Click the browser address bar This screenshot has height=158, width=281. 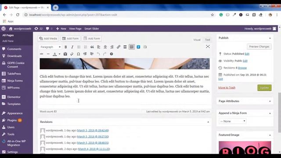tap(118, 15)
